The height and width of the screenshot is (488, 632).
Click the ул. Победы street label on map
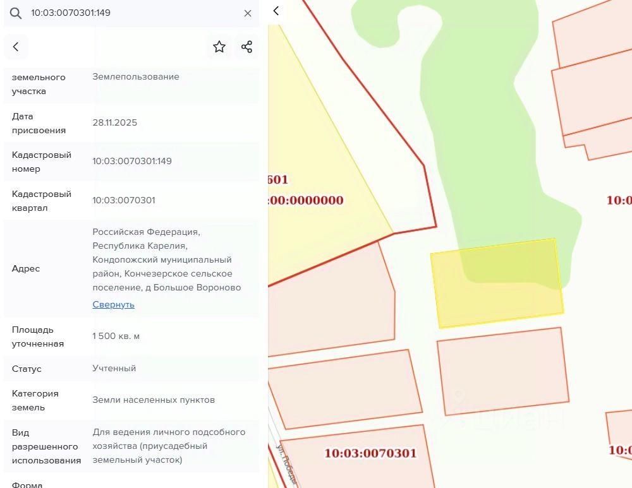point(287,464)
